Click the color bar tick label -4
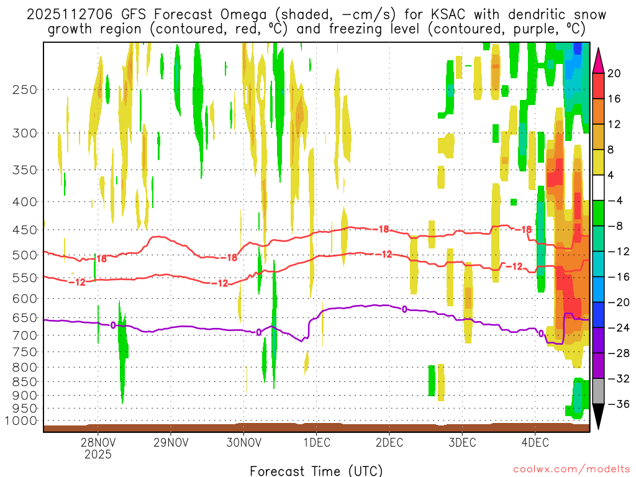636x477 pixels. [614, 201]
